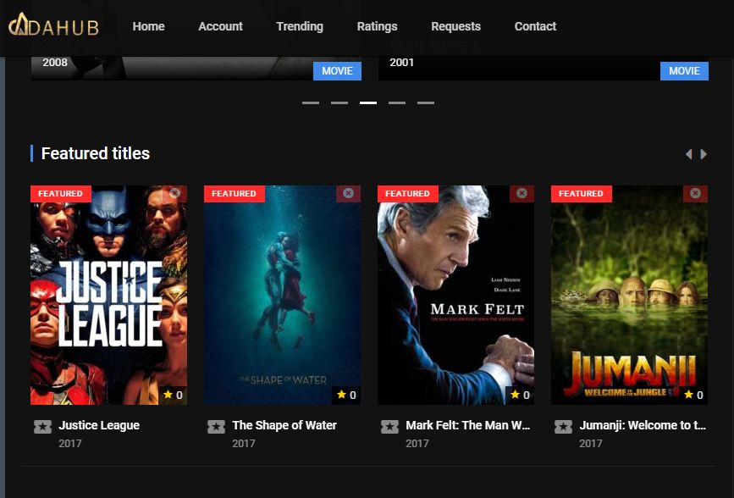Screen dimensions: 734x498
Task: Remove Justice League from featured titles
Action: pos(174,193)
